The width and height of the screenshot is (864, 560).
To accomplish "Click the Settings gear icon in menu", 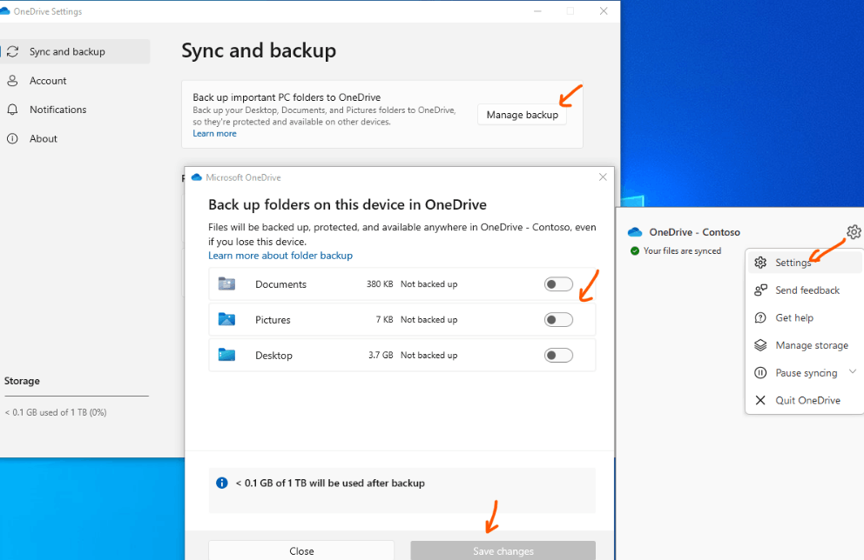I will tap(760, 263).
